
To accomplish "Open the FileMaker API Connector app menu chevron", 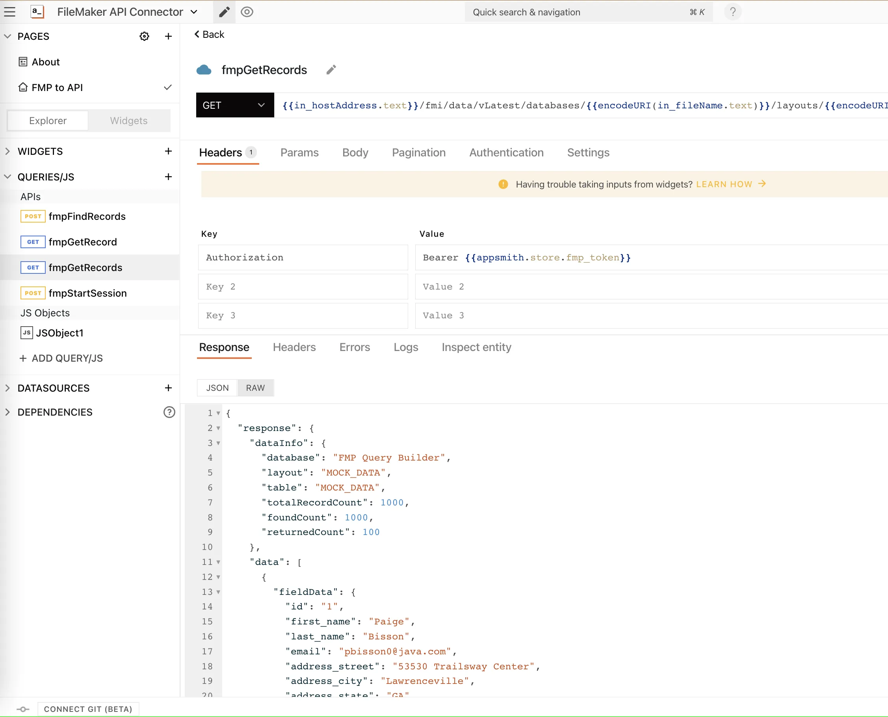I will click(x=193, y=12).
